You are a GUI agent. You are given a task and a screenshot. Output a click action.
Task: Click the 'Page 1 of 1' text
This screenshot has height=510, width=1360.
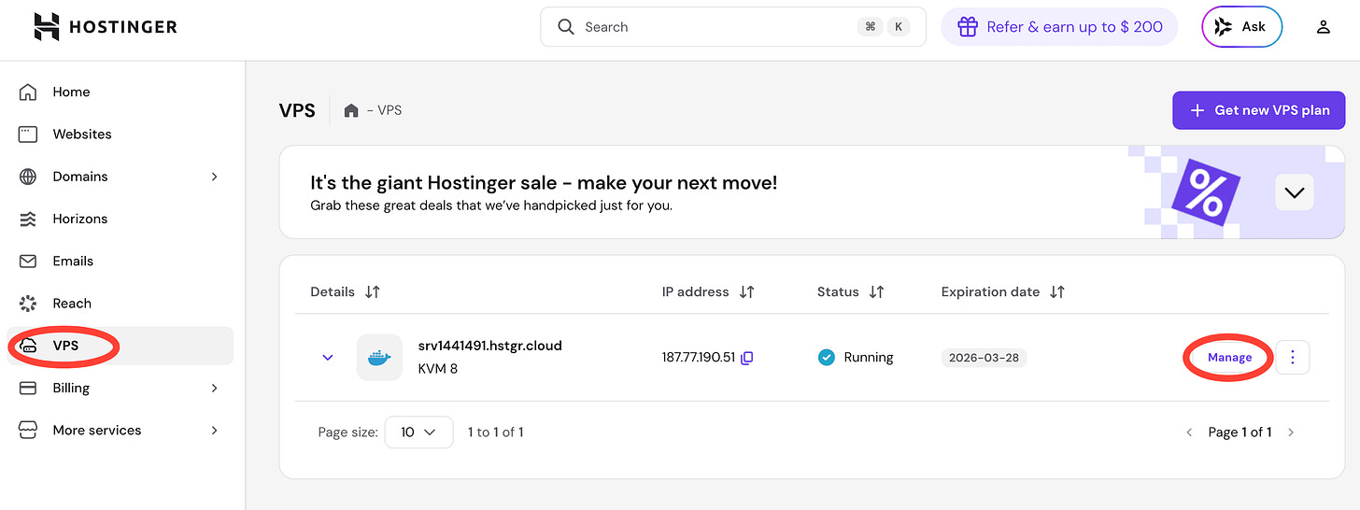pos(1240,432)
